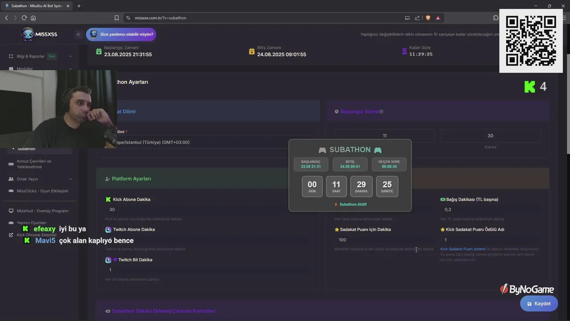Reload the page with the refresh icon
Screen dimensions: 570x321
(x=24, y=18)
